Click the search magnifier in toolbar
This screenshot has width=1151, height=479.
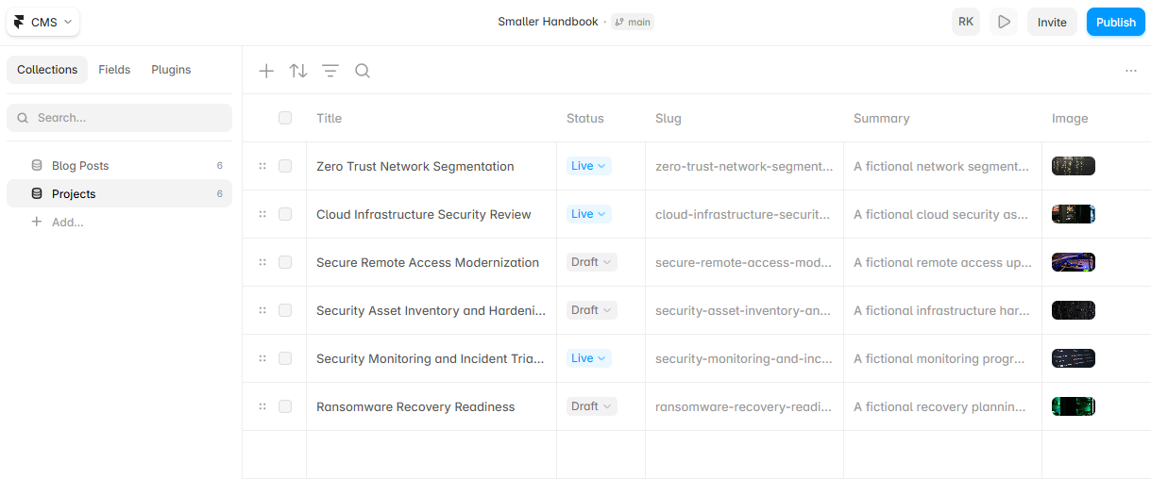pos(363,71)
